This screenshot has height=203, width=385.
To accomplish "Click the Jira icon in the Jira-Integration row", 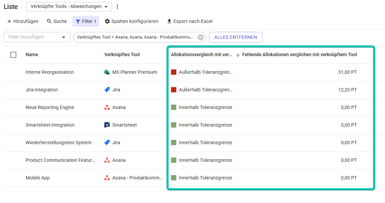I will tap(107, 90).
